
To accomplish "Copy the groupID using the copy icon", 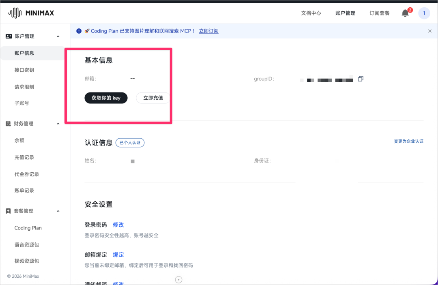I will point(361,79).
